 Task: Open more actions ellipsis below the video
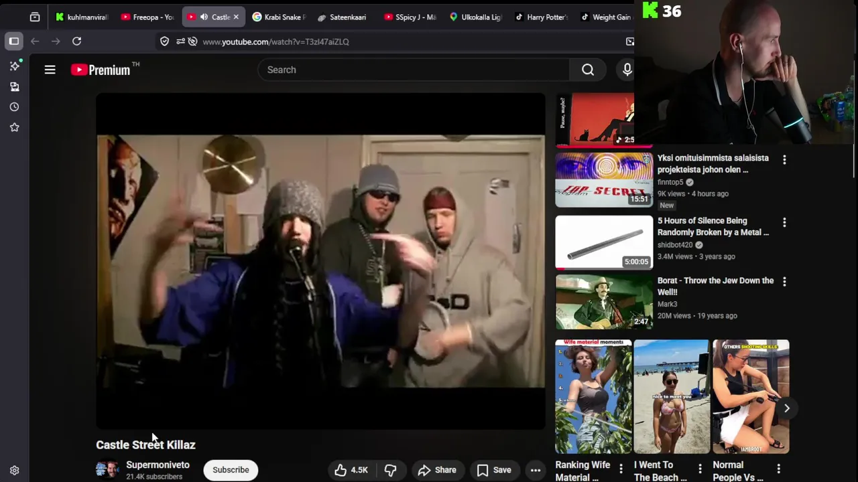coord(536,470)
